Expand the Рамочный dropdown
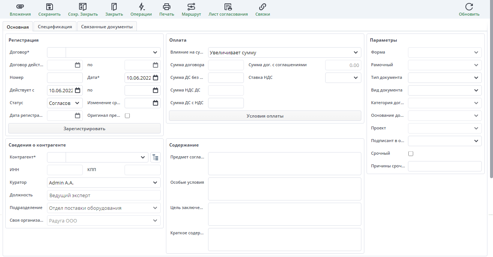493x257 pixels. click(476, 65)
